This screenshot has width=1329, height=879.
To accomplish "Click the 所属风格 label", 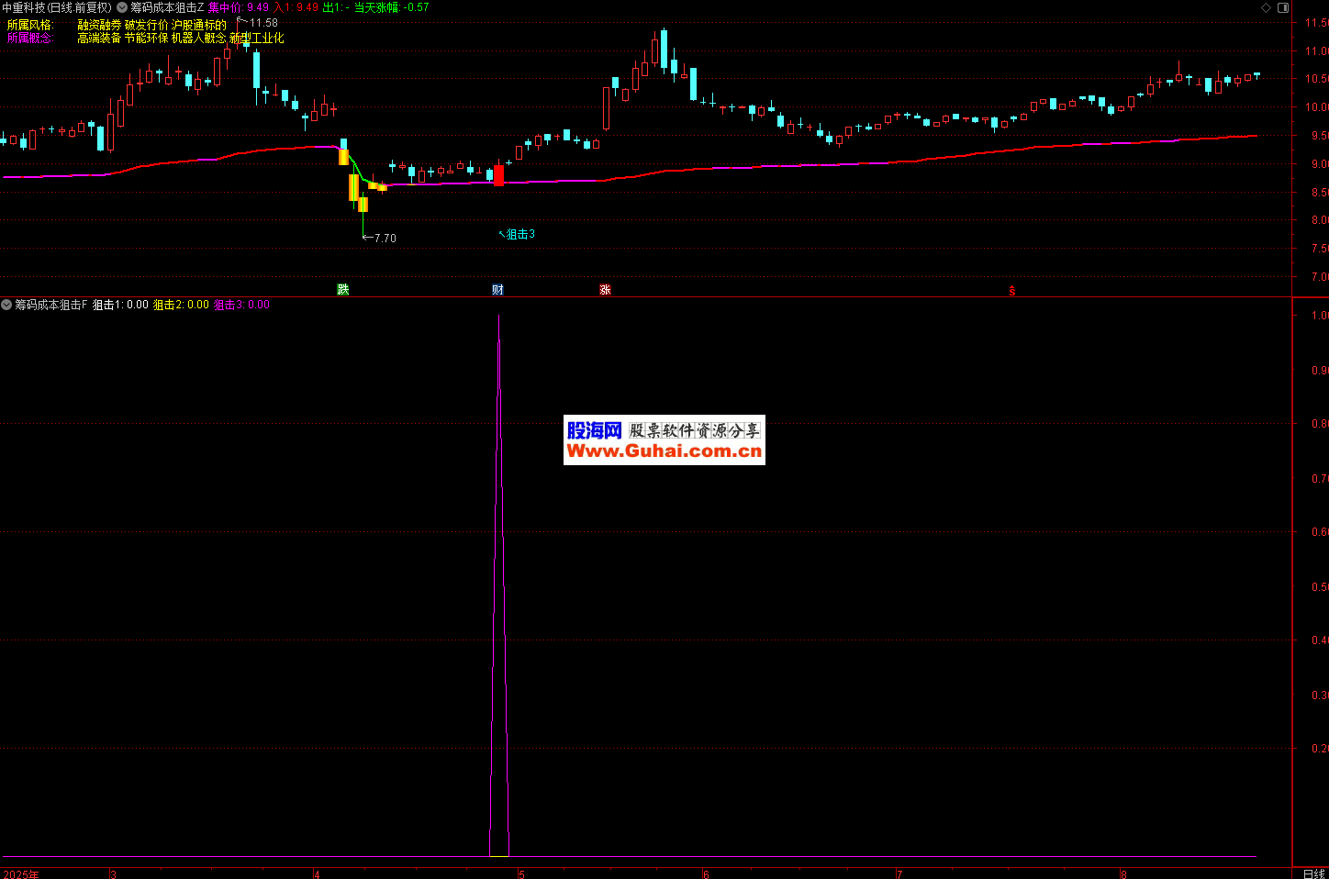I will click(x=30, y=25).
